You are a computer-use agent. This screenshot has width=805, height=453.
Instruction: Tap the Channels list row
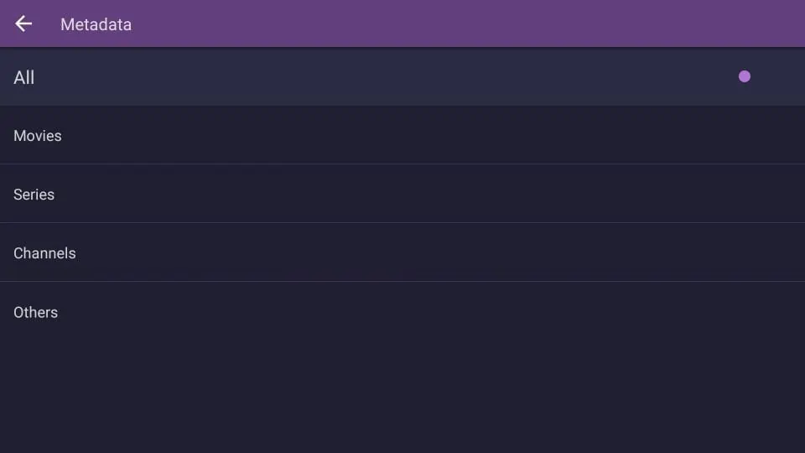pyautogui.click(x=402, y=253)
